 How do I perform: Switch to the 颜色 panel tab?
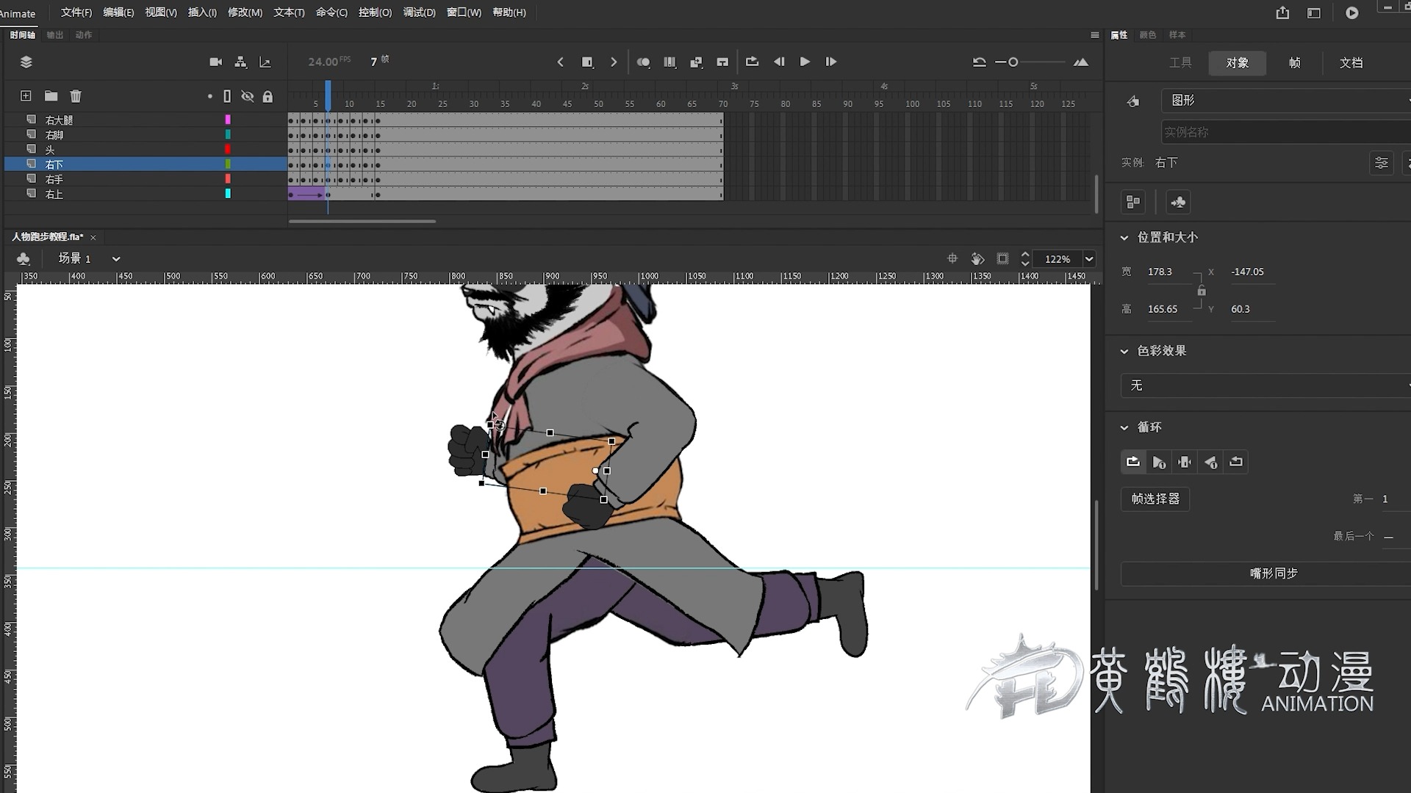coord(1148,35)
